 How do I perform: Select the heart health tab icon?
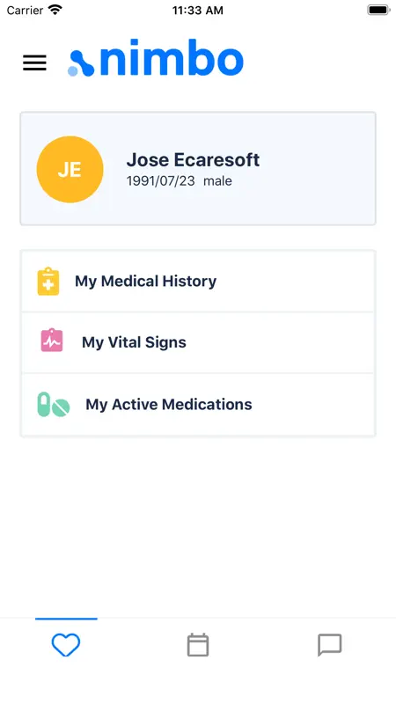coord(66,645)
